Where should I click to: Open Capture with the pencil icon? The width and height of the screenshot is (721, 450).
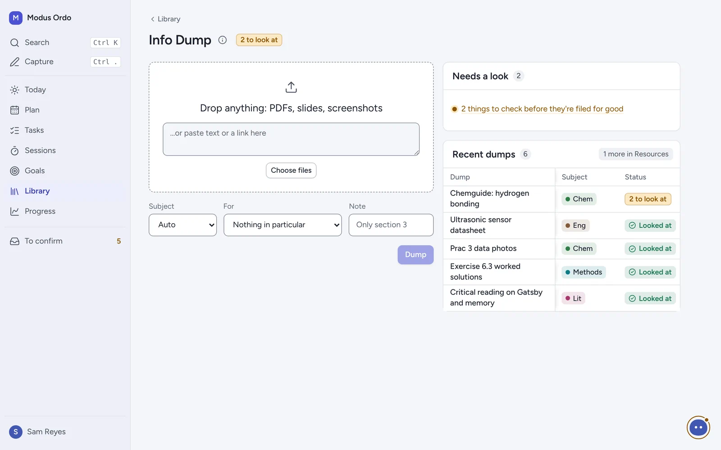(65, 62)
